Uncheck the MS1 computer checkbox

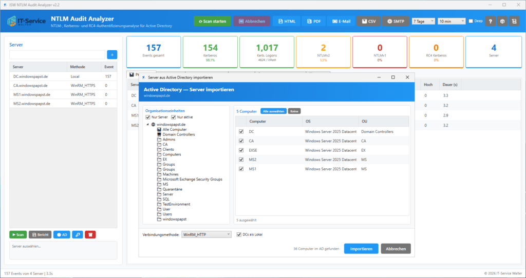pos(241,169)
